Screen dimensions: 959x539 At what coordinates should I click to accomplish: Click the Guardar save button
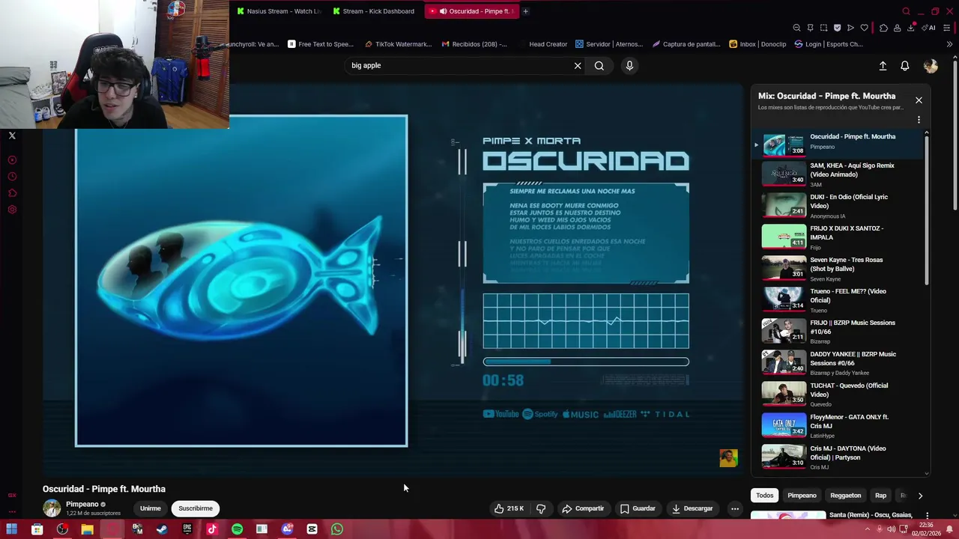coord(638,508)
